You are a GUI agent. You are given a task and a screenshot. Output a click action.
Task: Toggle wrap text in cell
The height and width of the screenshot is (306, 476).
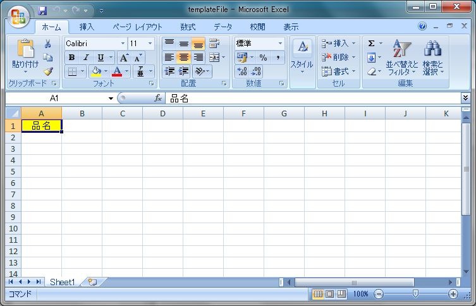(x=214, y=44)
